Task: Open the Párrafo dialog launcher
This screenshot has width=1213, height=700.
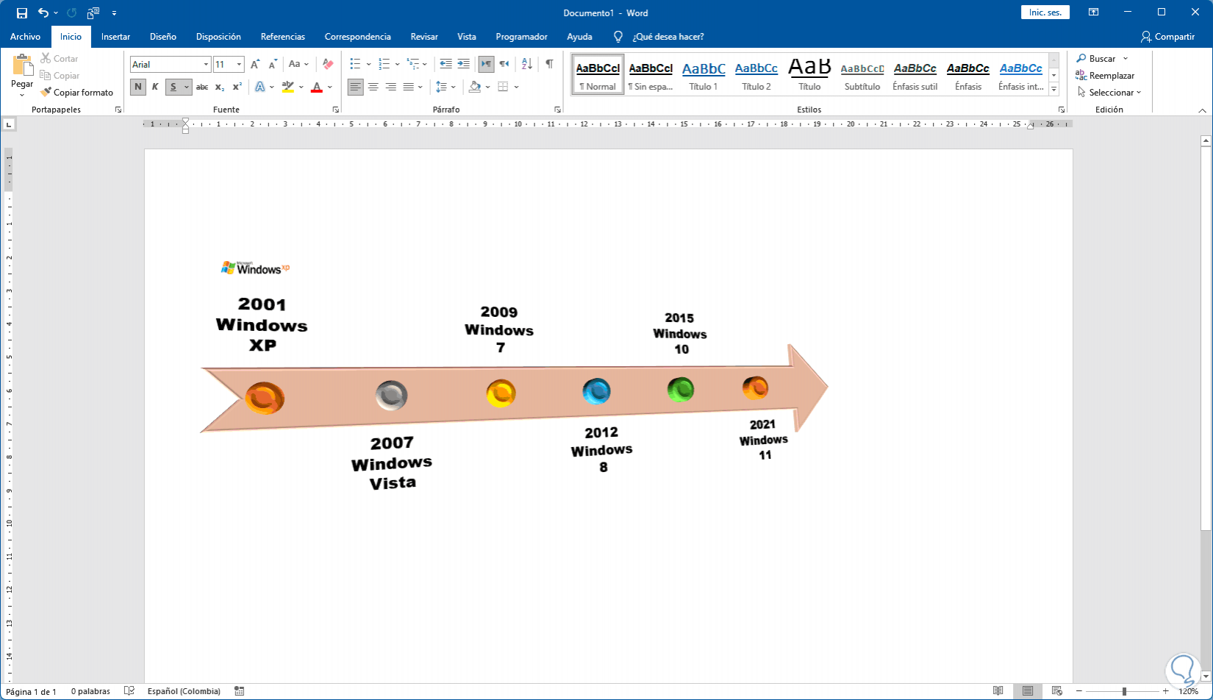Action: click(x=557, y=110)
